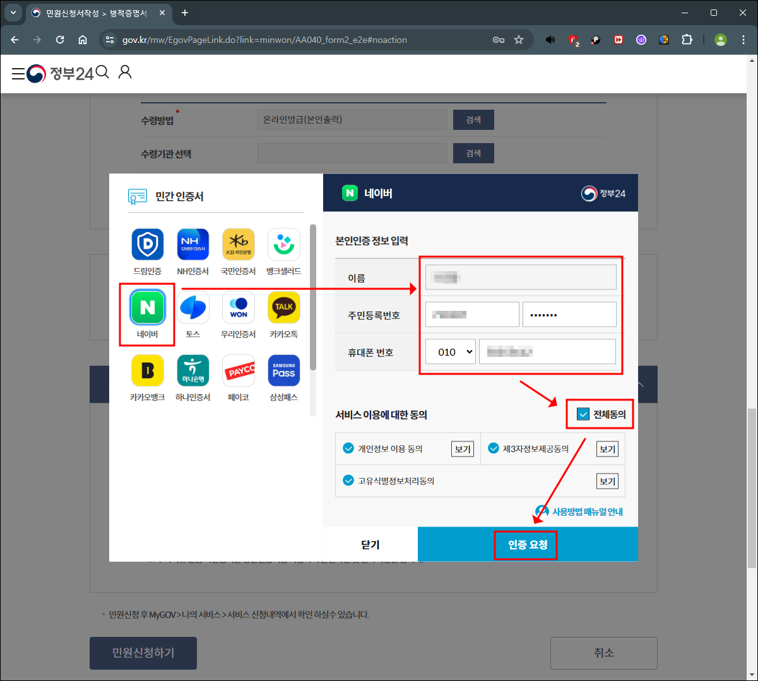Toggle the 전체동의 checkbox

583,414
